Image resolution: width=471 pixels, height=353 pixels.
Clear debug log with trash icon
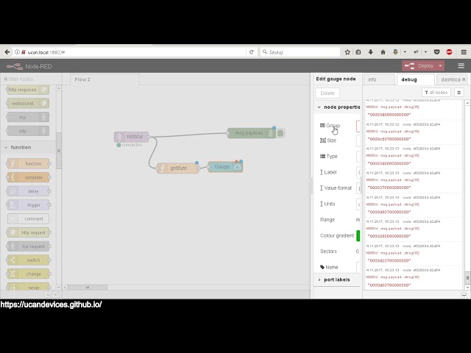click(458, 93)
